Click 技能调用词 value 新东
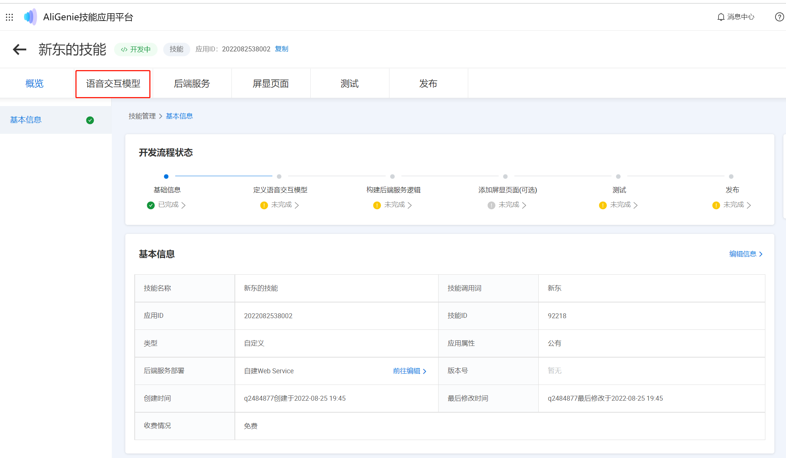This screenshot has width=786, height=458. [555, 288]
